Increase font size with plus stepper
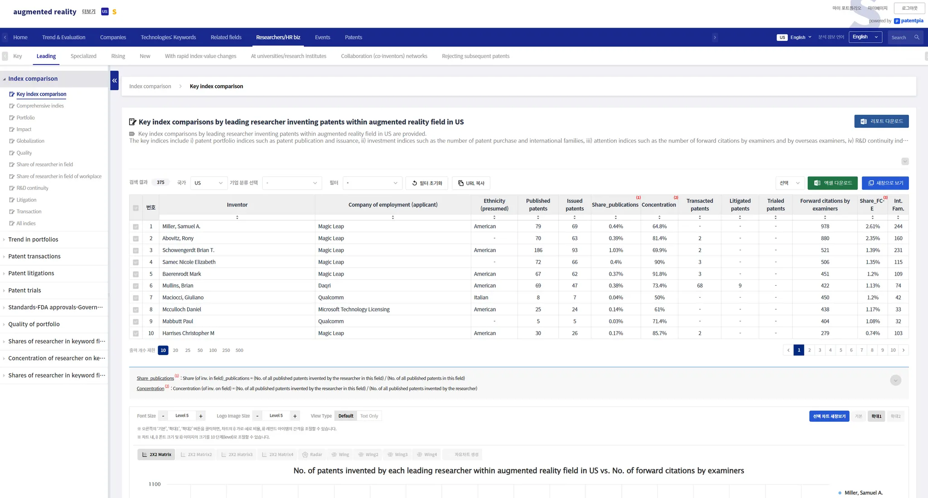This screenshot has height=498, width=928. (x=201, y=416)
